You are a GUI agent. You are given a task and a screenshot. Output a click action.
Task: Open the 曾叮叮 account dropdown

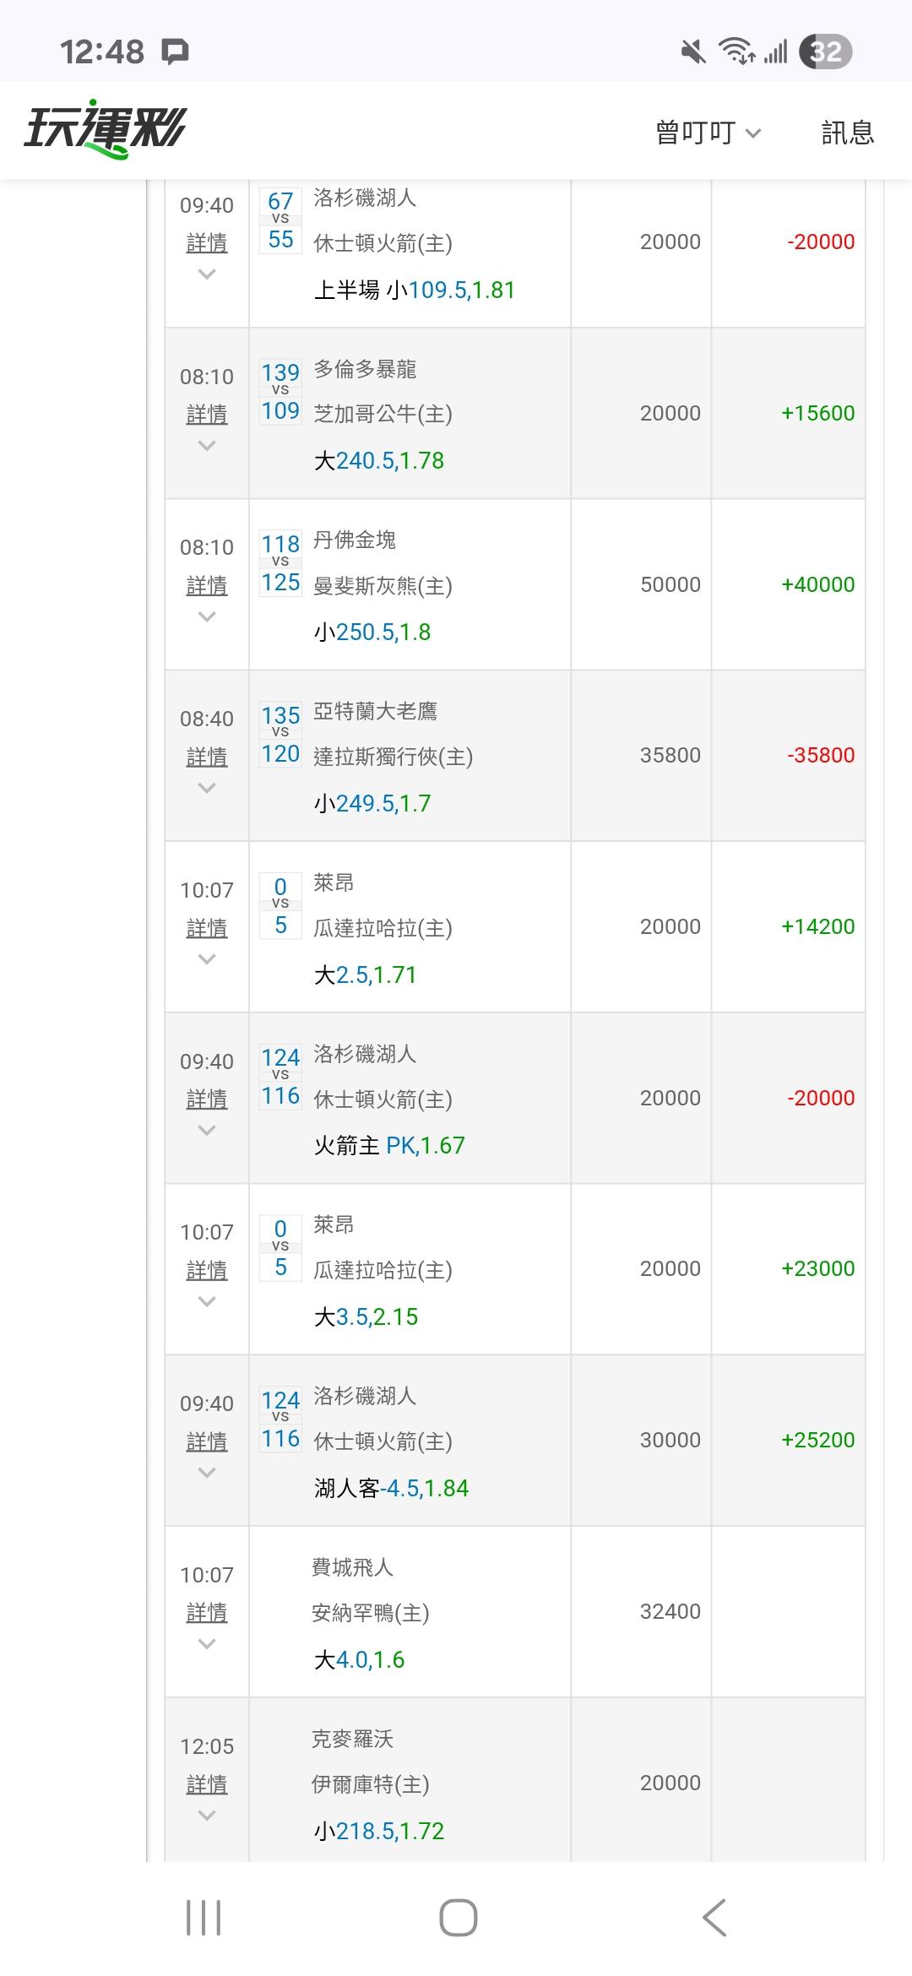708,133
